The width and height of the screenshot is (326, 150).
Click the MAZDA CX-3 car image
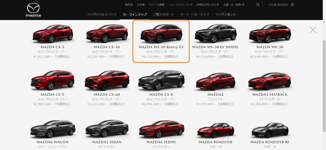(x=53, y=33)
